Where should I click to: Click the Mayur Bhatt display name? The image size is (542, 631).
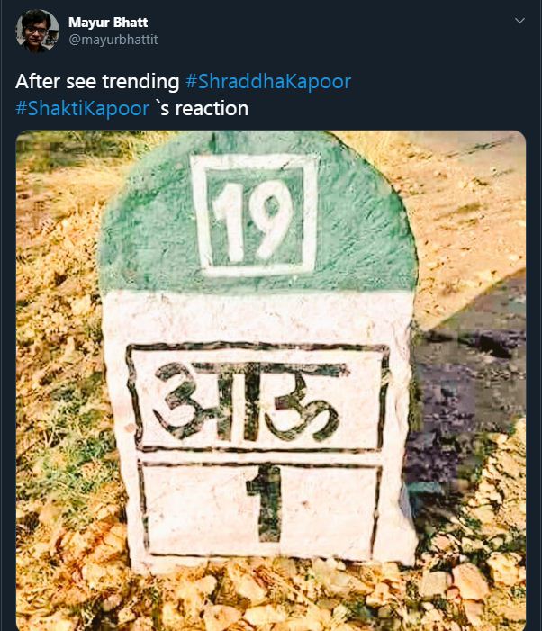[x=107, y=22]
